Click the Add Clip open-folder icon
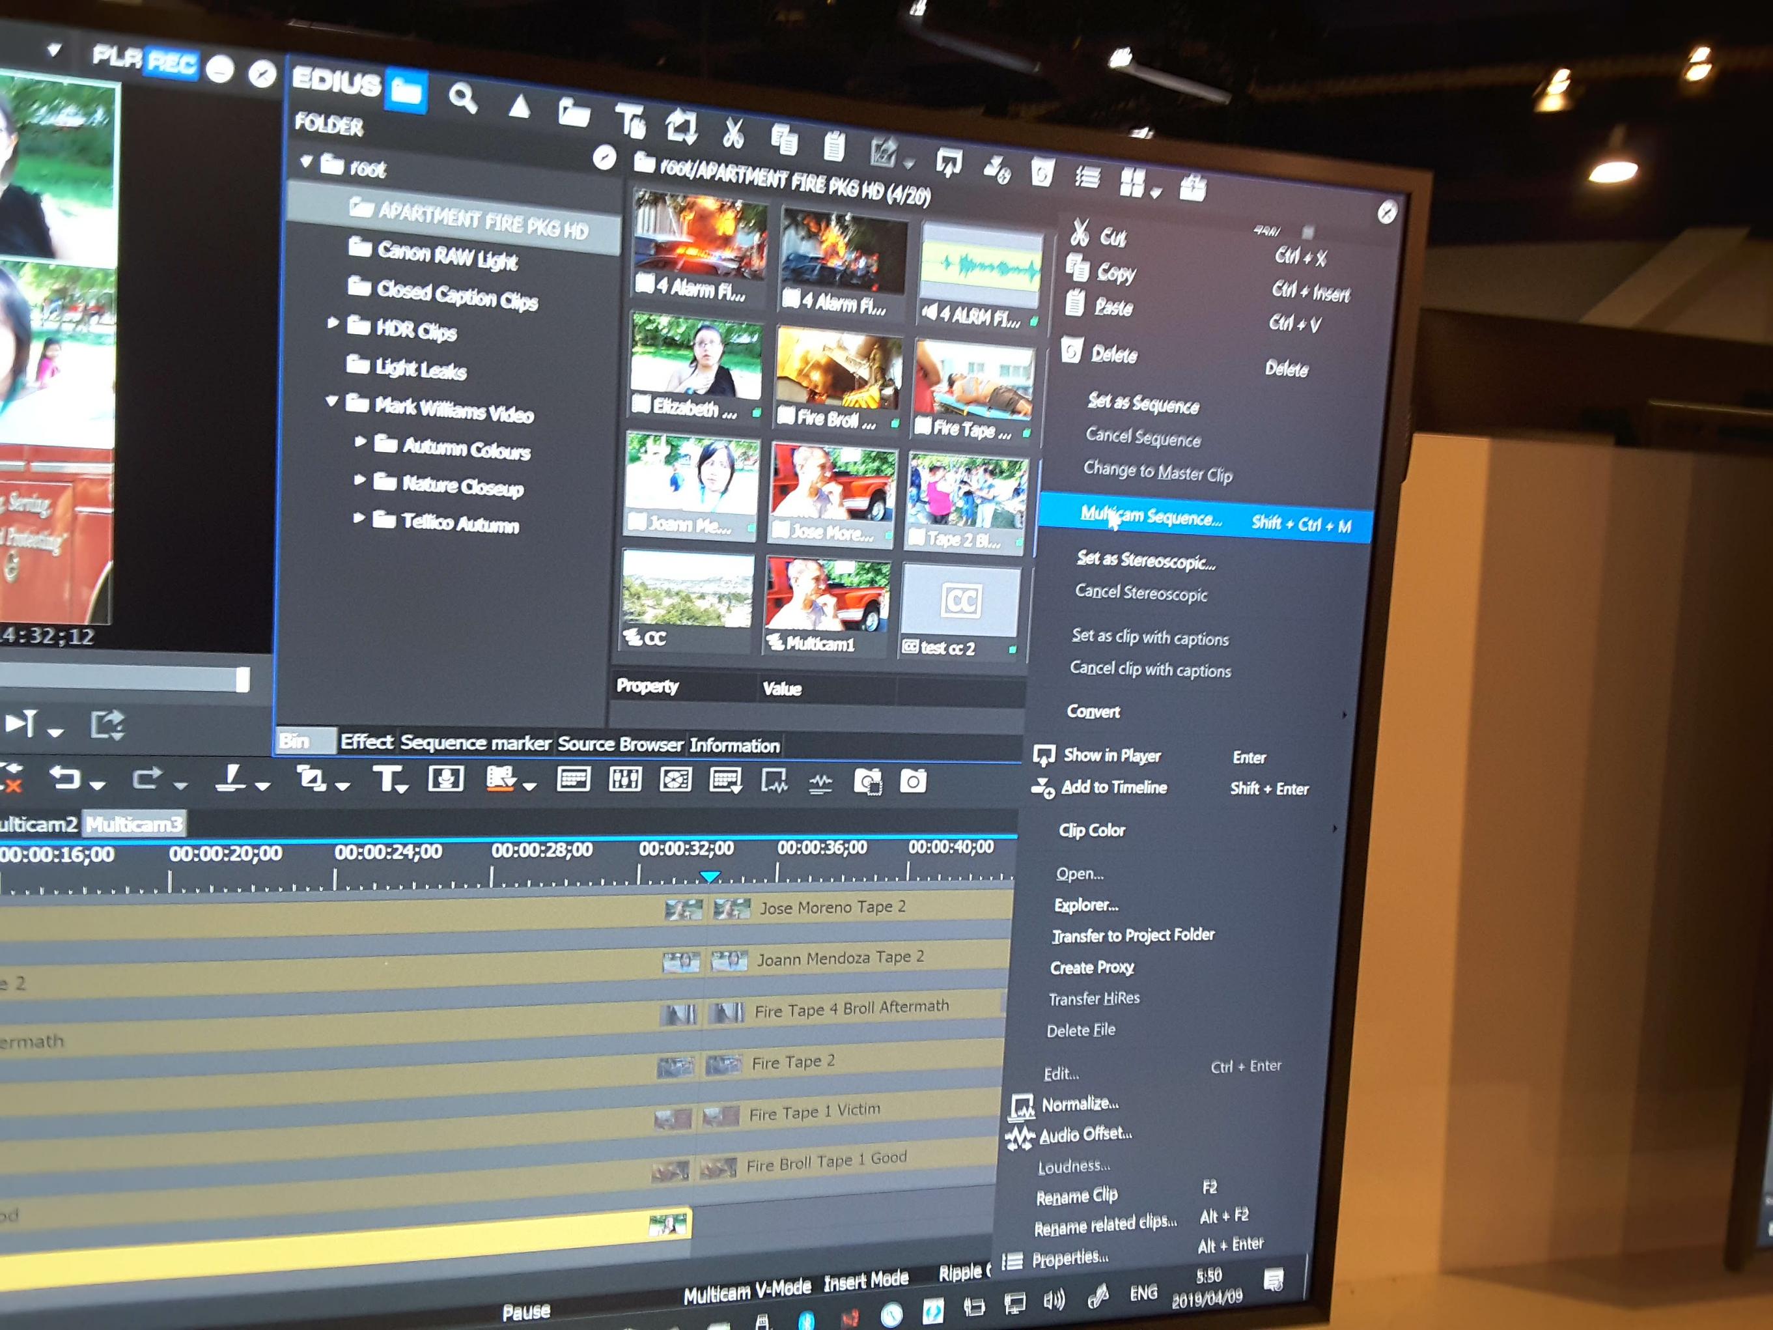This screenshot has height=1330, width=1773. pos(574,113)
